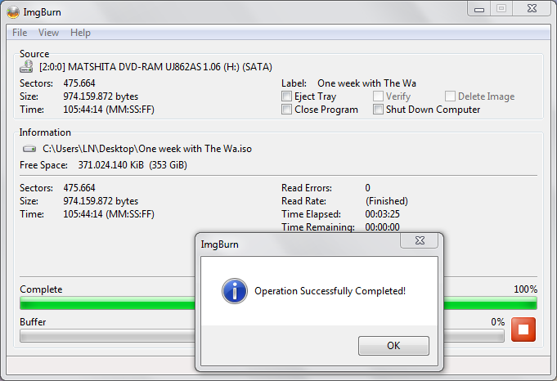Viewport: 557px width, 381px height.
Task: Confirm the dialog with the OK button
Action: [x=393, y=346]
